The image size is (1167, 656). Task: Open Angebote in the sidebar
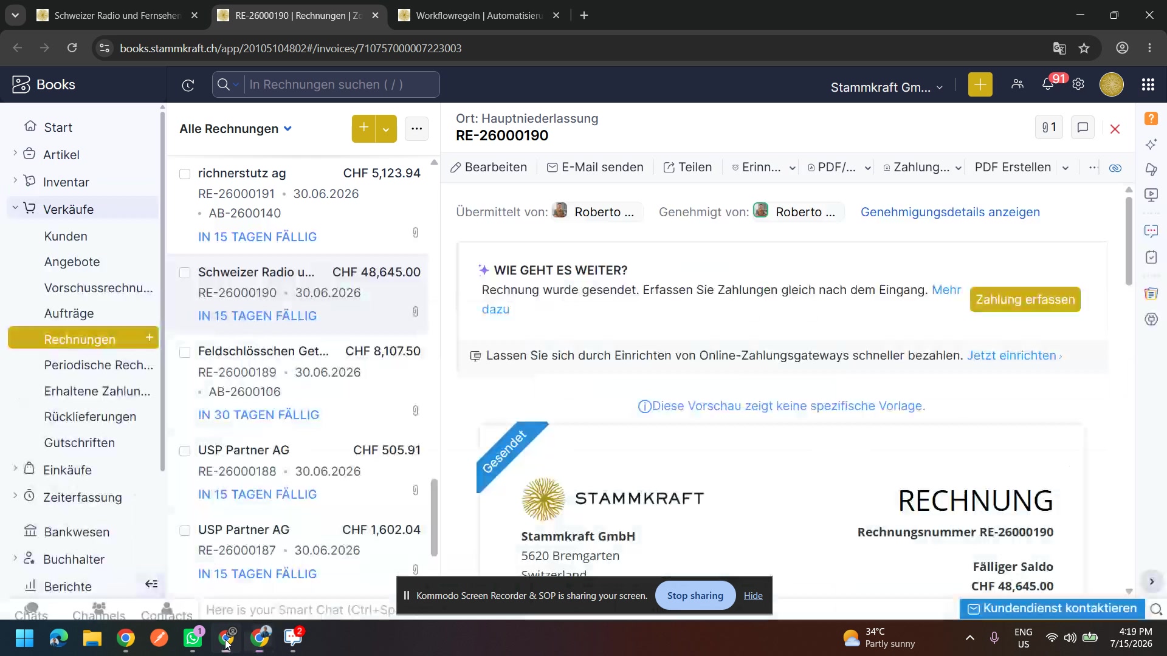click(x=72, y=262)
